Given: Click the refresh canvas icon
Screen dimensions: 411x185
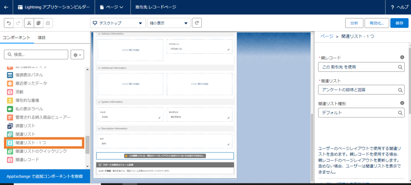Looking at the screenshot, I should [x=197, y=23].
